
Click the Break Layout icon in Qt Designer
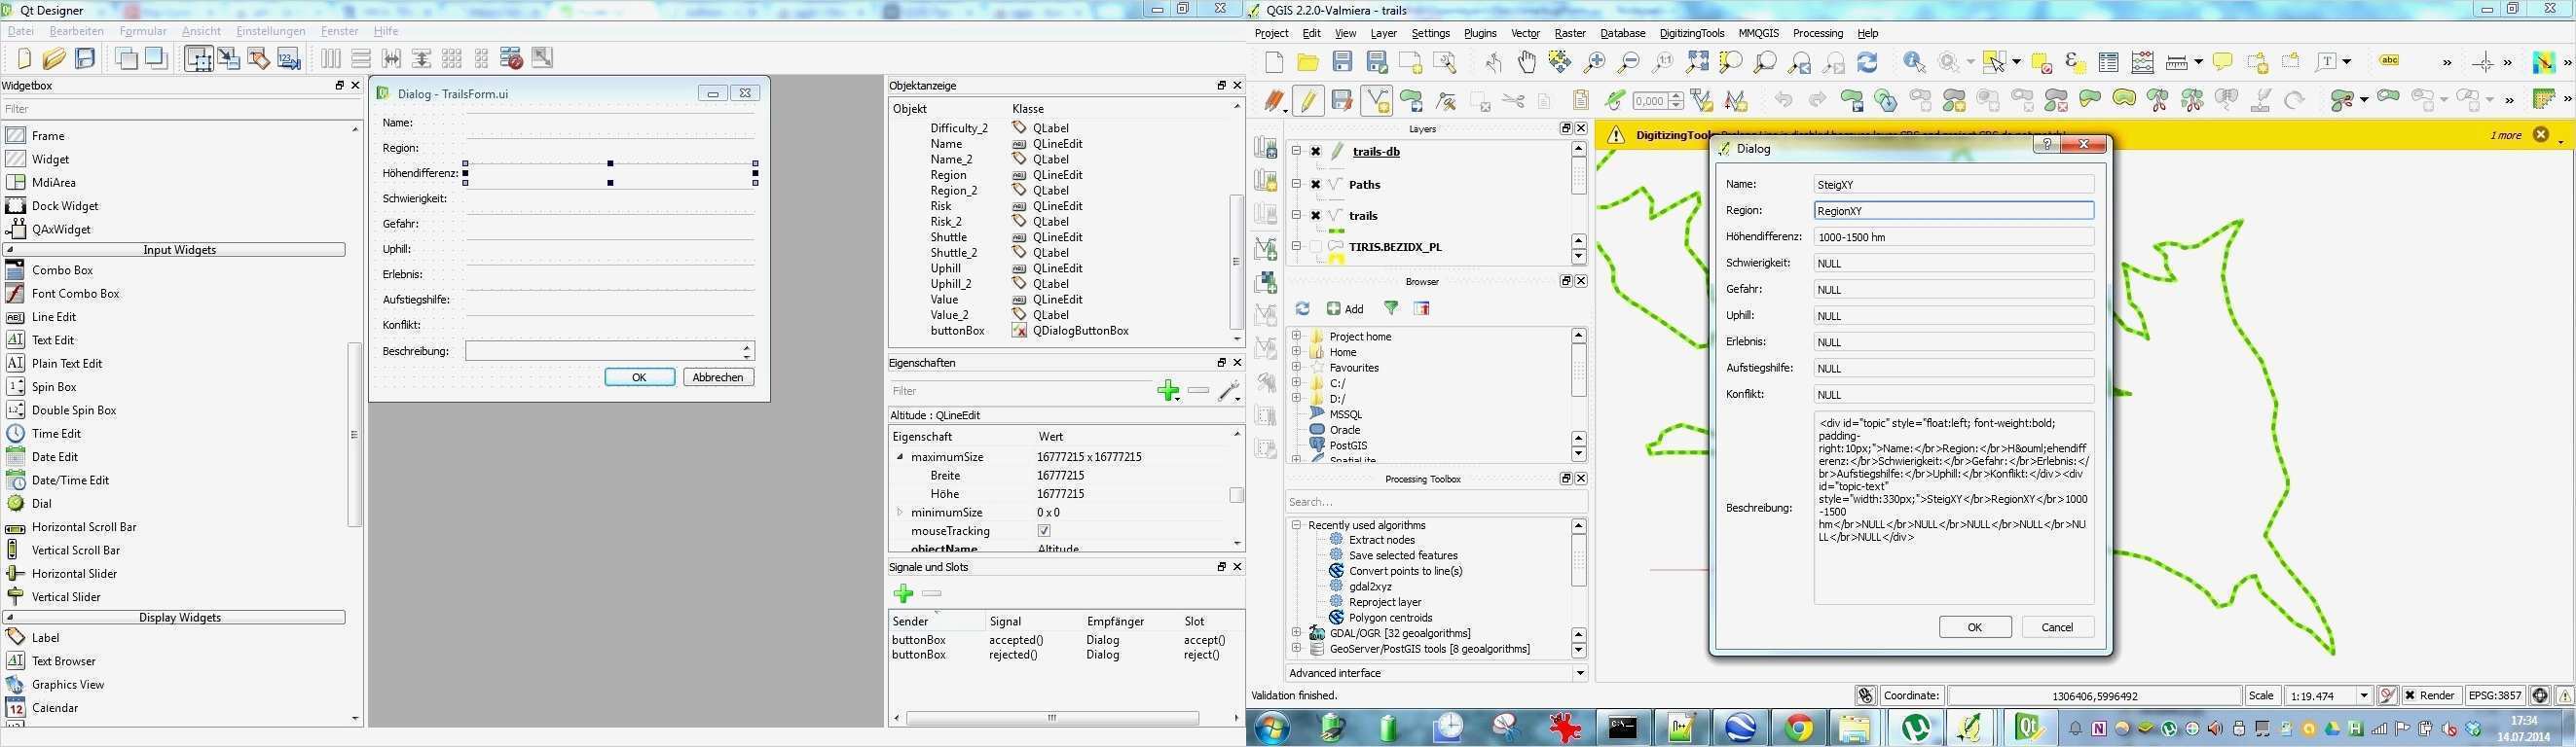(511, 59)
